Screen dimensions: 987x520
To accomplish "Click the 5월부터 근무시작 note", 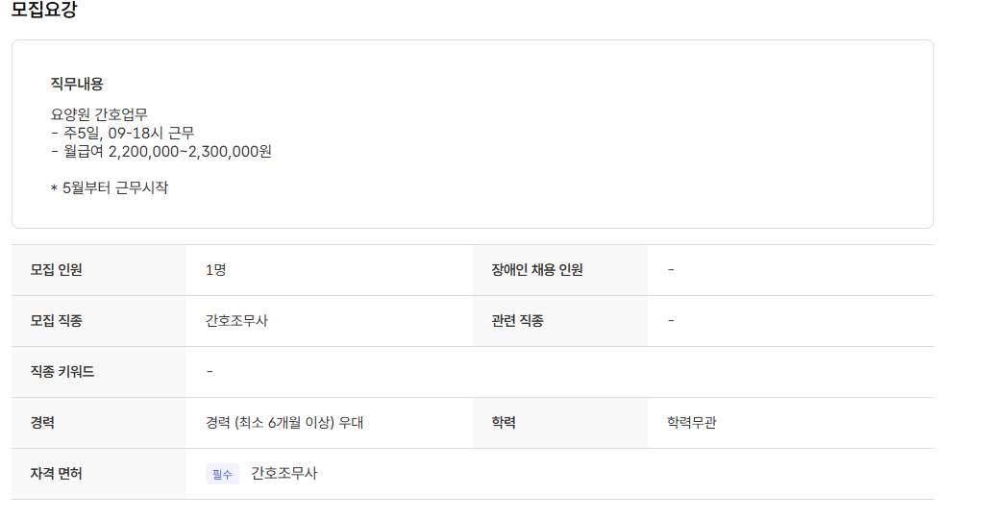I will pos(110,187).
